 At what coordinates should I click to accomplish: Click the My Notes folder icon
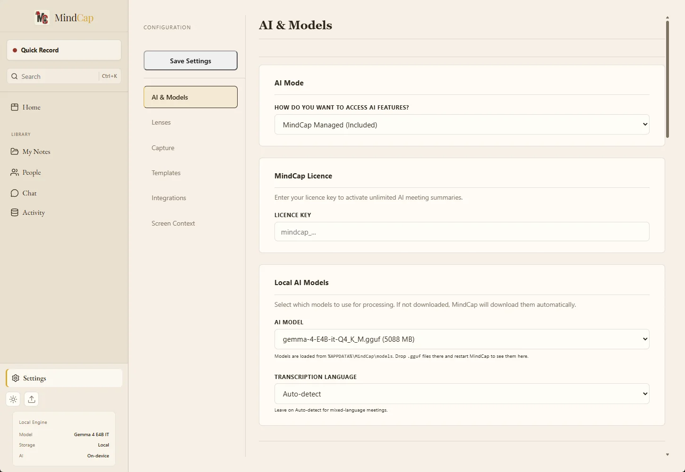click(15, 152)
